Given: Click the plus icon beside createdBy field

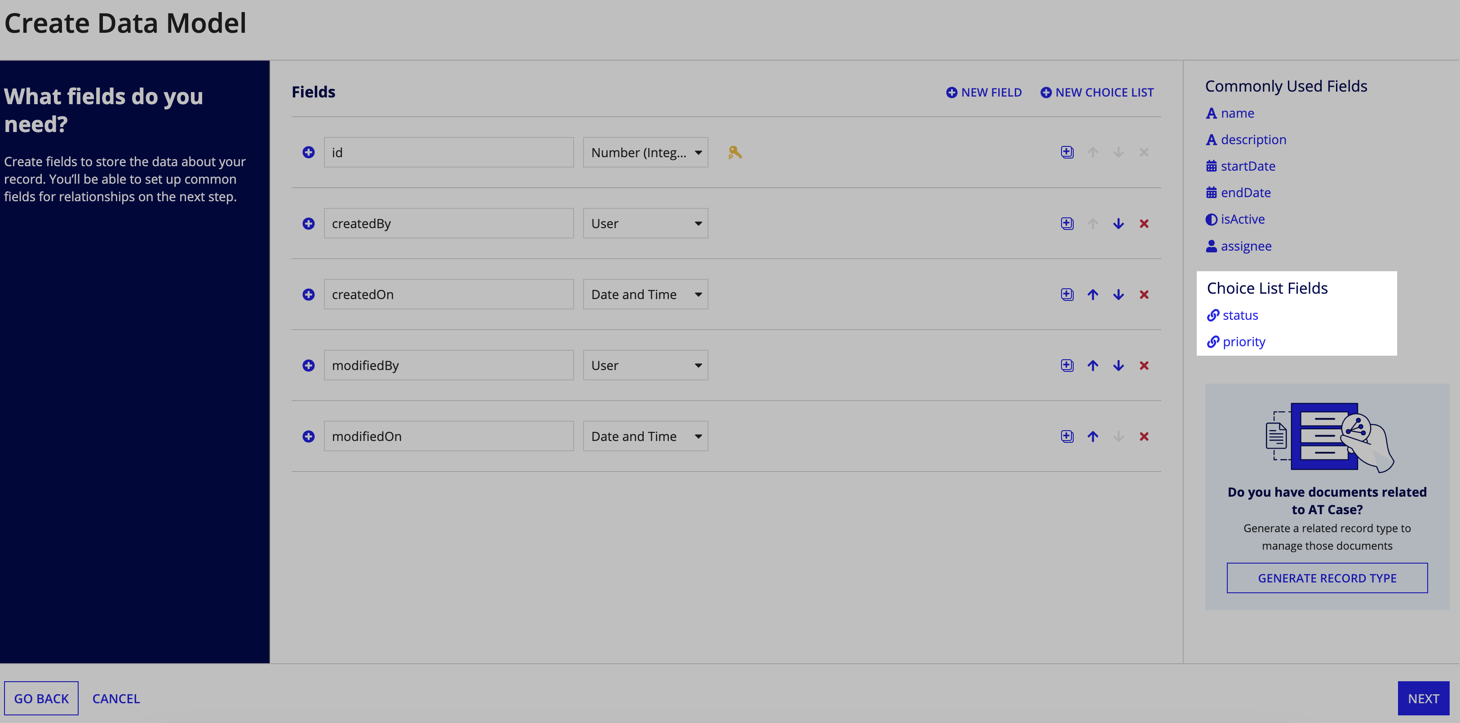Looking at the screenshot, I should point(308,223).
